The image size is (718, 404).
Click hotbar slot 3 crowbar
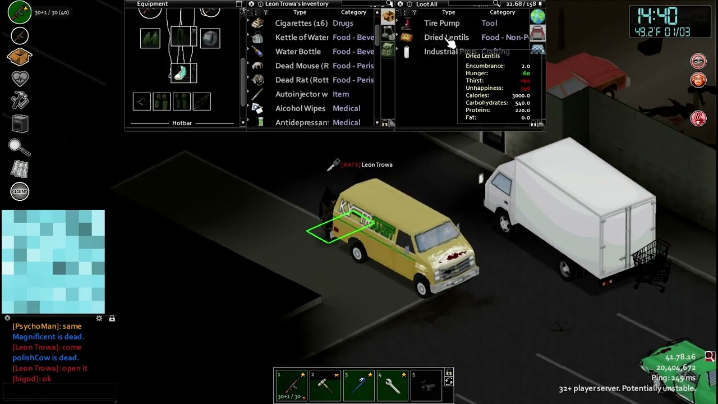pyautogui.click(x=359, y=385)
